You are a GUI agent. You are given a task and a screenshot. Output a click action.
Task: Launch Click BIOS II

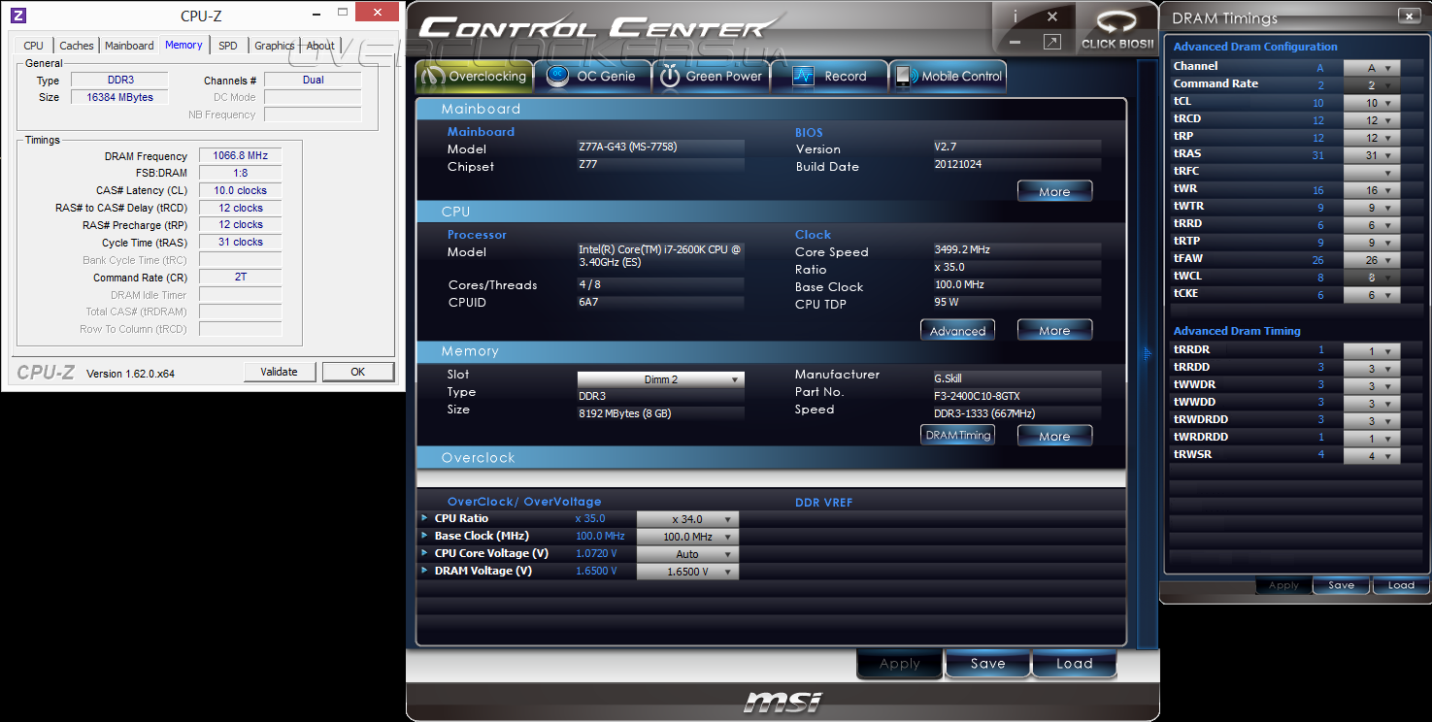pos(1117,28)
